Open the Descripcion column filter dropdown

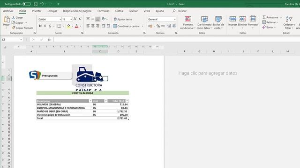tap(90, 101)
